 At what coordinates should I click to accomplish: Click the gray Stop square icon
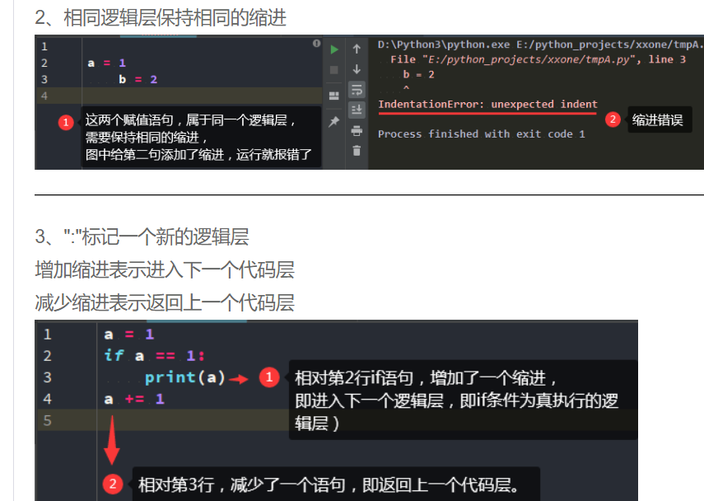pyautogui.click(x=334, y=70)
